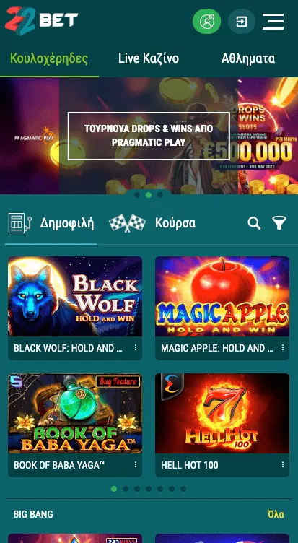Open options dots for Hell Hot 100
Viewport: 298px width, 543px height.
pyautogui.click(x=283, y=465)
